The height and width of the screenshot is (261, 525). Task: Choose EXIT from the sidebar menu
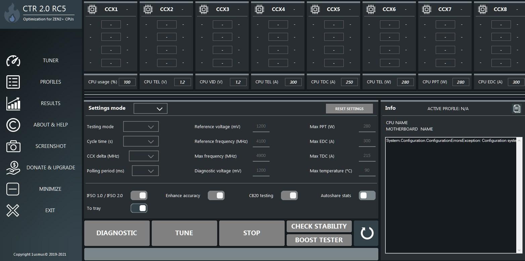[x=12, y=210]
